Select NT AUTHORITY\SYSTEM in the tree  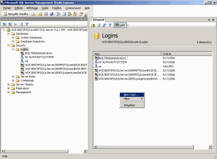(x=39, y=57)
